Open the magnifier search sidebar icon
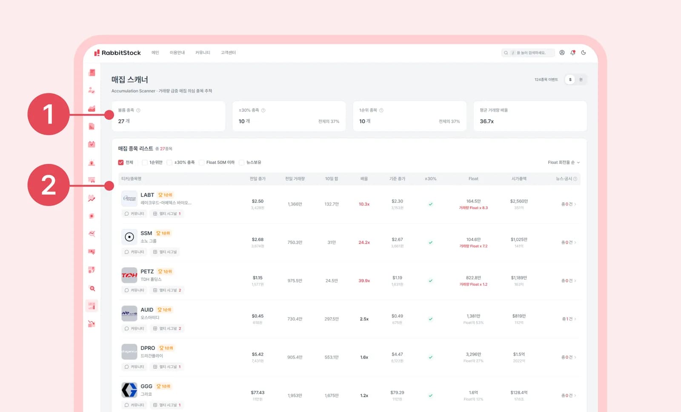 point(92,288)
